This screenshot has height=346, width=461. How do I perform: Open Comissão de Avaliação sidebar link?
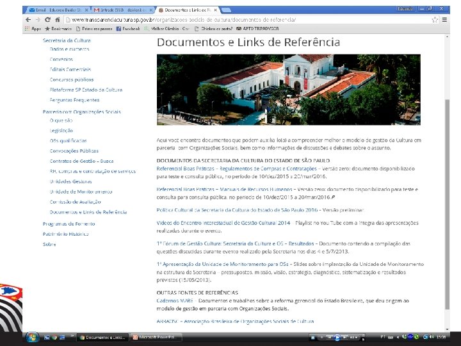click(x=75, y=202)
